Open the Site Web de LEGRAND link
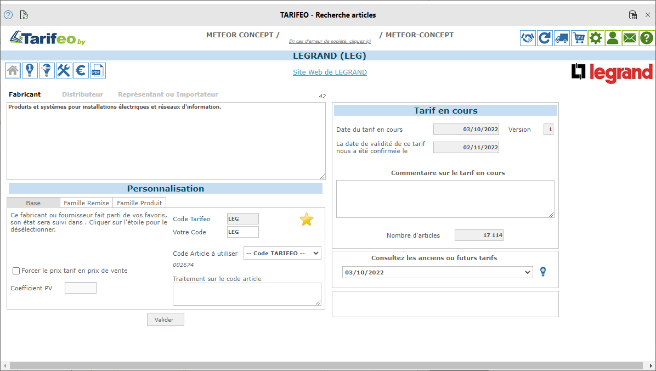This screenshot has width=656, height=371. [x=330, y=72]
